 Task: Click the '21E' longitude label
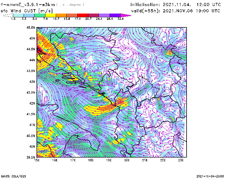coord(145,160)
